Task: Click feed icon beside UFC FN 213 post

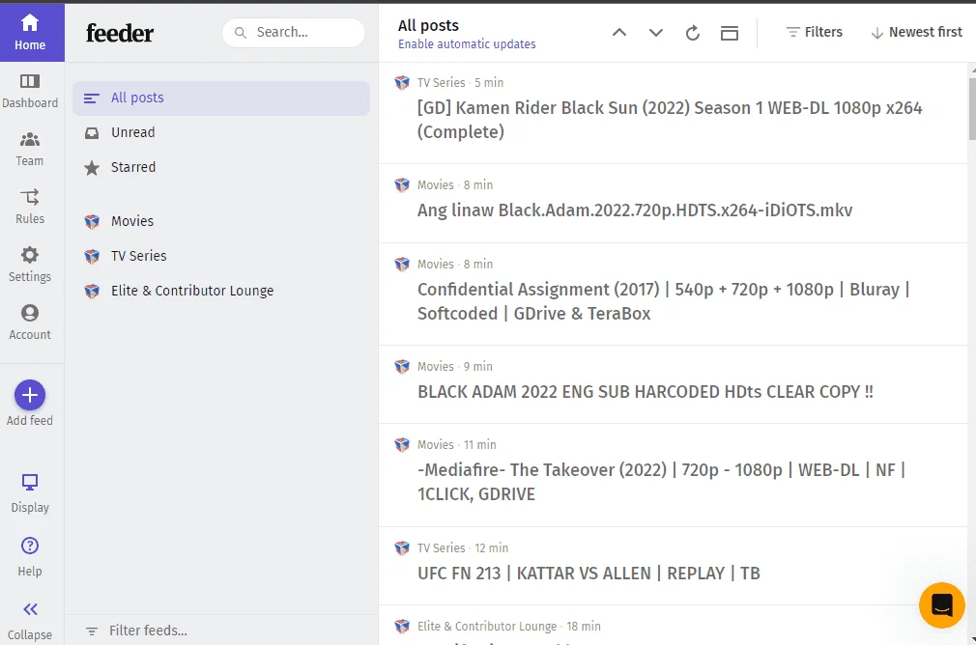Action: point(402,548)
